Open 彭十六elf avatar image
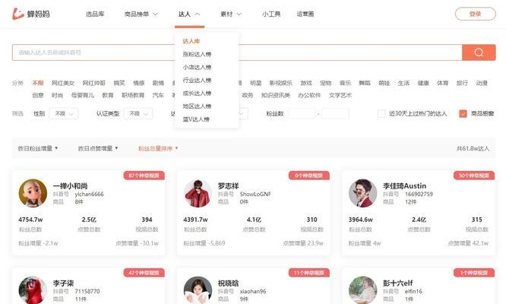This screenshot has width=506, height=304. pos(362,290)
